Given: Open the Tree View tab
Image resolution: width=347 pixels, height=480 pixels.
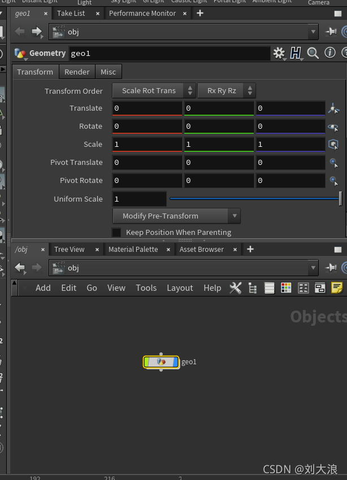Looking at the screenshot, I should 69,250.
